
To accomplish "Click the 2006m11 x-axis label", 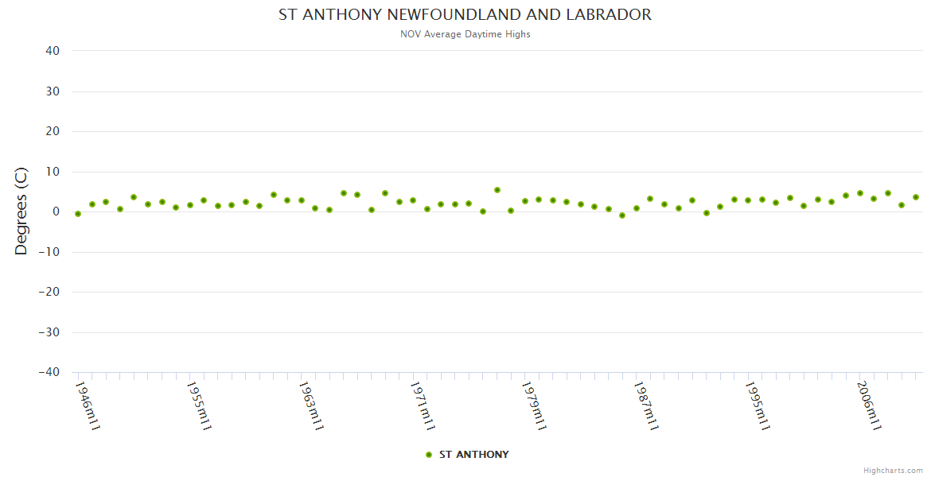I will click(x=868, y=405).
